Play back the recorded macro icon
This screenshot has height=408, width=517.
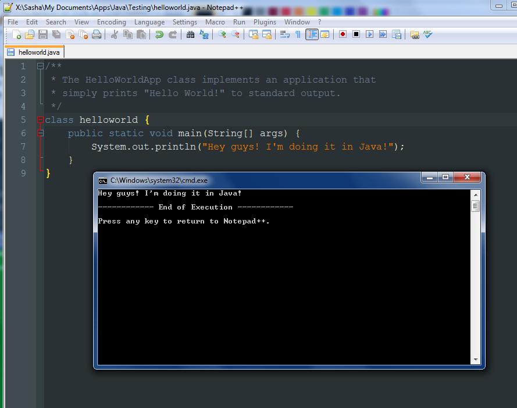click(370, 34)
